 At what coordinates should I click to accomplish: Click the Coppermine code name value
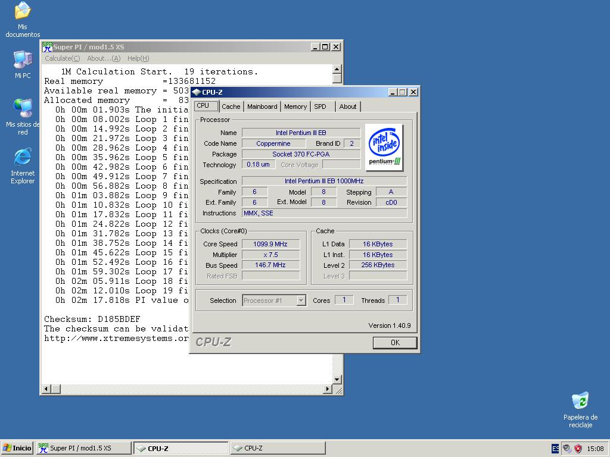[x=273, y=143]
